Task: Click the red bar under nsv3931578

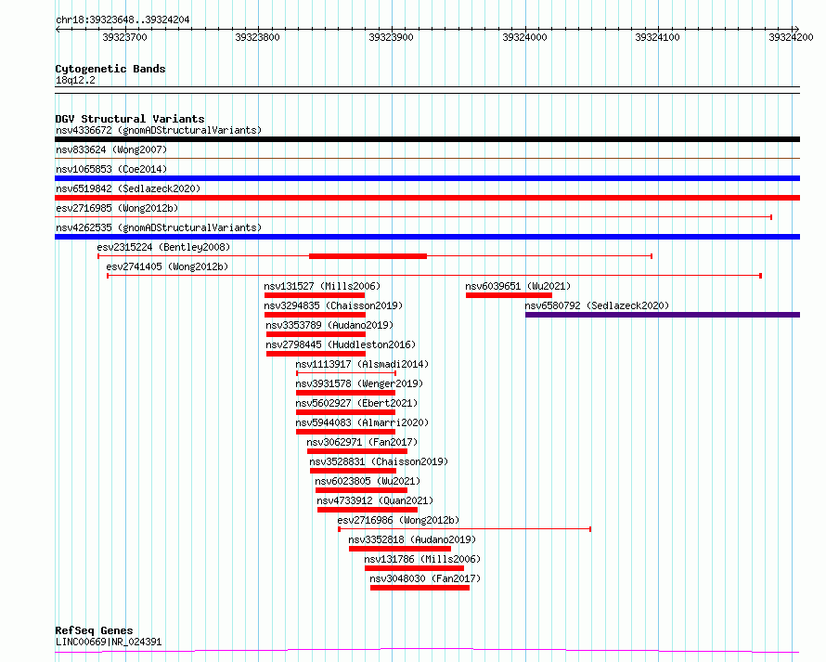Action: [345, 393]
